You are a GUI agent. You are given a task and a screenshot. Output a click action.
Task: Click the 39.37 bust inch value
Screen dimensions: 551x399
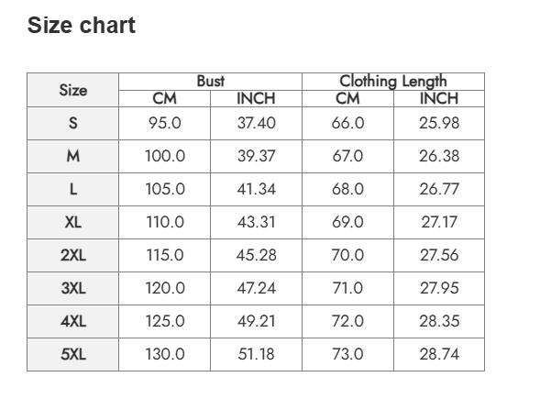(256, 156)
